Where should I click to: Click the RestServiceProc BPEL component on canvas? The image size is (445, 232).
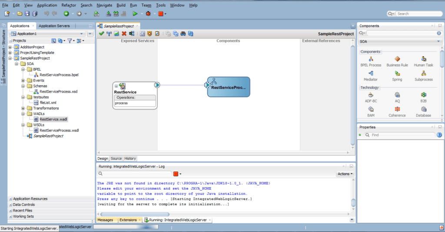(x=229, y=87)
